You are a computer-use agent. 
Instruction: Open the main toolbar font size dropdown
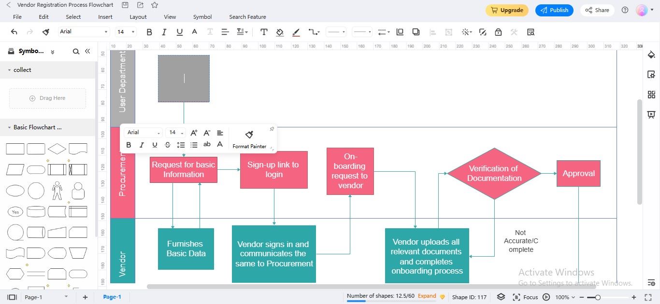click(126, 32)
